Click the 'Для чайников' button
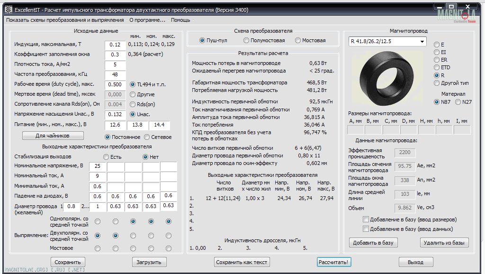 53,136
